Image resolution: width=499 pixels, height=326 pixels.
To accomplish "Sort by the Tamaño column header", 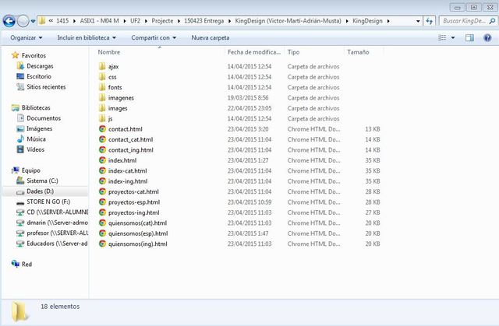I will point(358,52).
